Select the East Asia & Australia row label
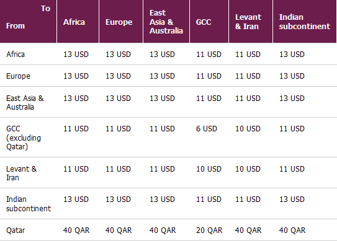Viewport: 337px width, 241px height. 25,103
